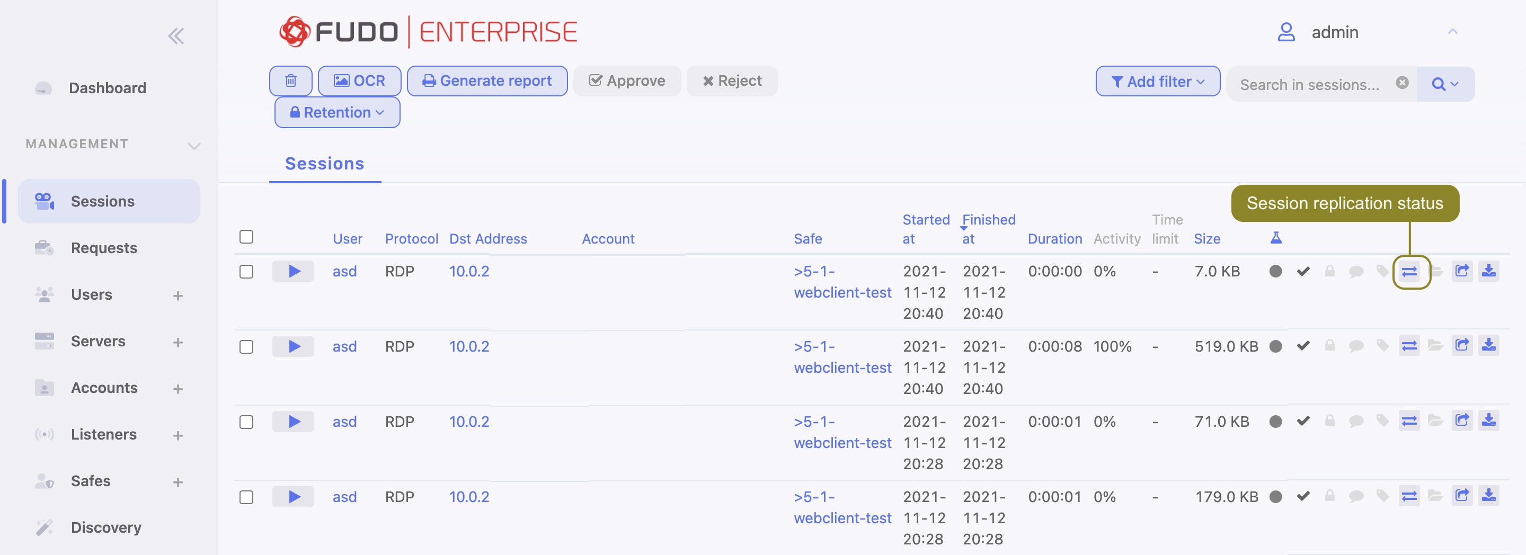Click replication status icon in 71.0 KB row
Viewport: 1526px width, 555px height.
pos(1409,421)
